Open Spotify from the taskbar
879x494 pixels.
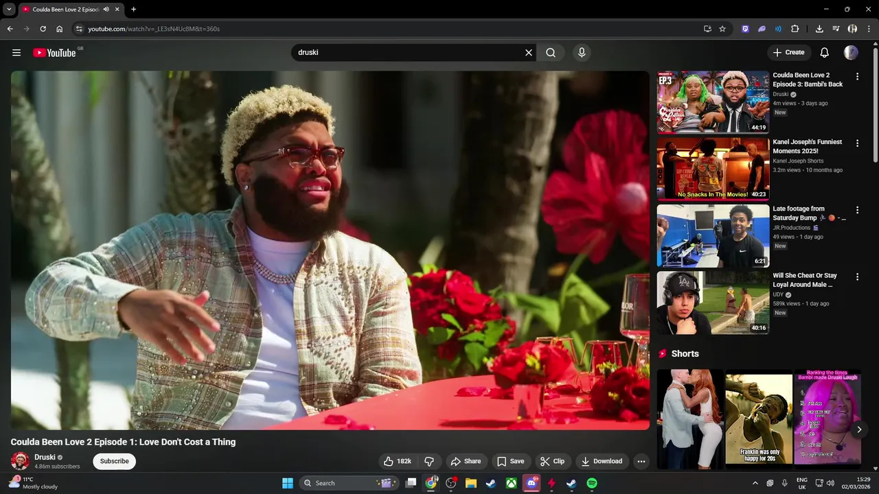click(x=592, y=483)
